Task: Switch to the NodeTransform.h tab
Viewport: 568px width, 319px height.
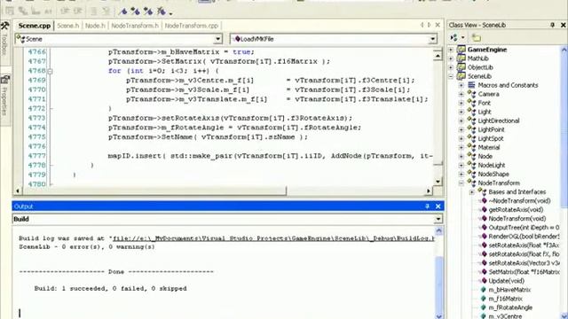Action: [x=135, y=26]
